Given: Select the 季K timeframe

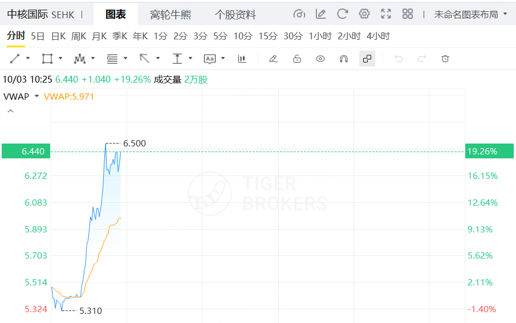Looking at the screenshot, I should [x=120, y=36].
